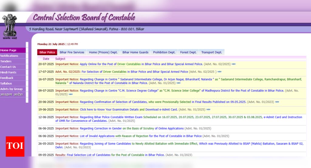Open Notifications in the sidebar
Viewport: 311px width, 168px height.
point(13,56)
